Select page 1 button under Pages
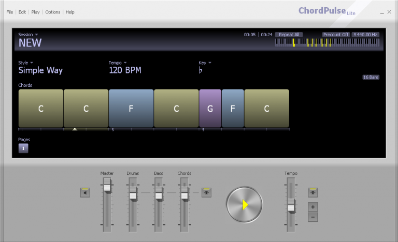 click(23, 148)
